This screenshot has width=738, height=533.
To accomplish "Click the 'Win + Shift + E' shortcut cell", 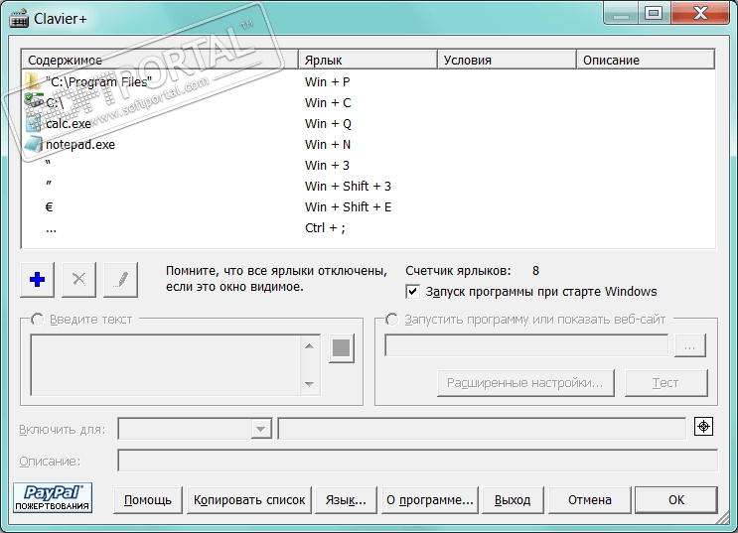I will click(348, 207).
